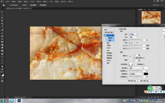Select the horizontal Type tool
The height and width of the screenshot is (103, 165).
[2, 57]
